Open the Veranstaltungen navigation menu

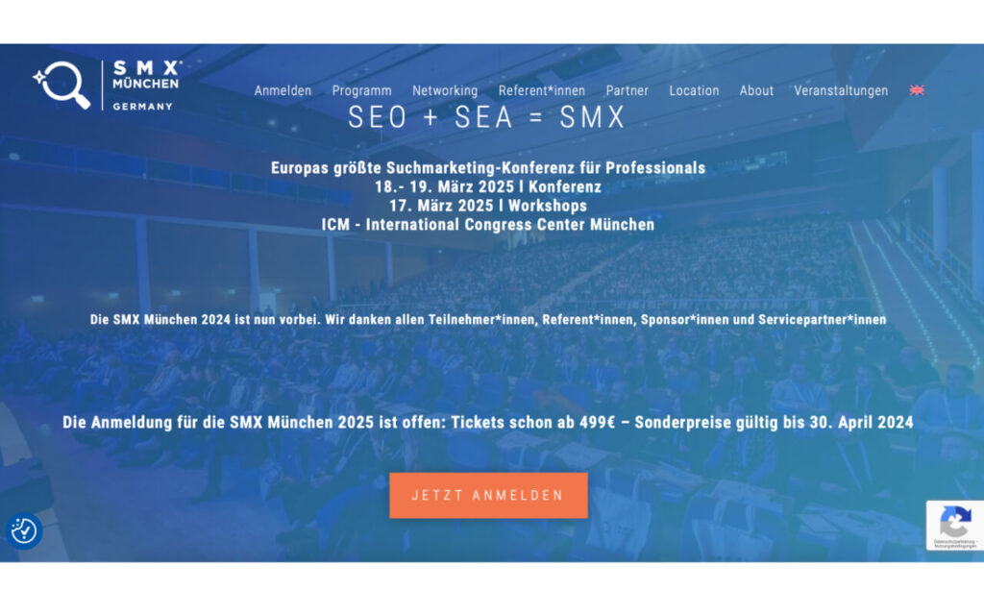coord(841,90)
